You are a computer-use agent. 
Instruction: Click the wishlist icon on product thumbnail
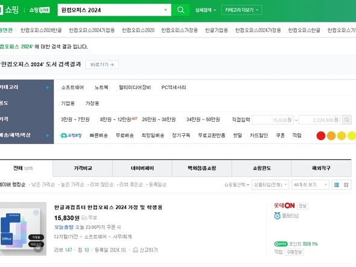[39, 248]
